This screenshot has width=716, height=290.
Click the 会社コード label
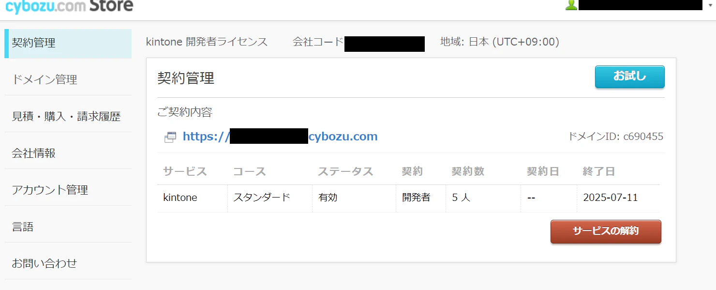(x=318, y=42)
